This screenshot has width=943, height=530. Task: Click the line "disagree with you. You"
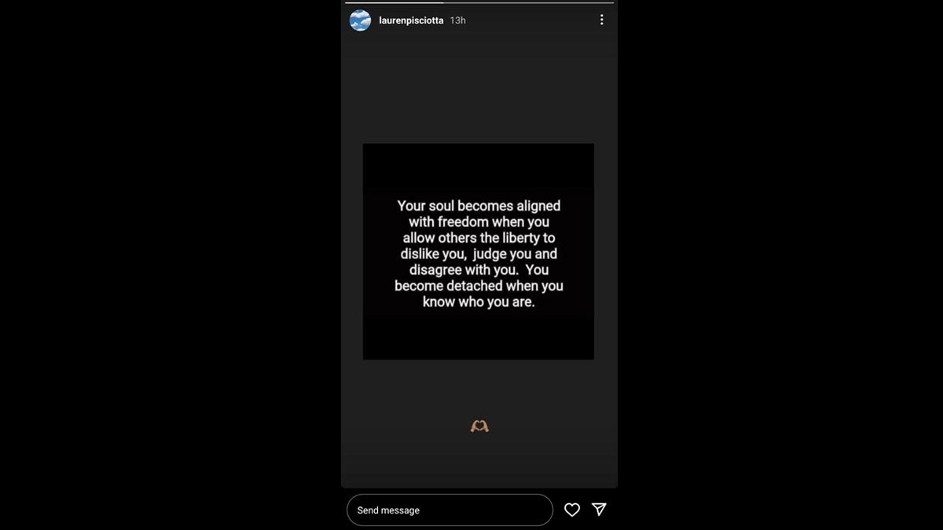[x=479, y=269]
